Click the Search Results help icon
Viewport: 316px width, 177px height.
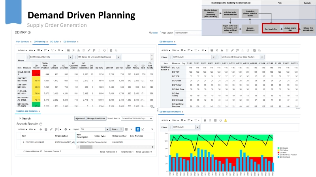click(x=40, y=124)
